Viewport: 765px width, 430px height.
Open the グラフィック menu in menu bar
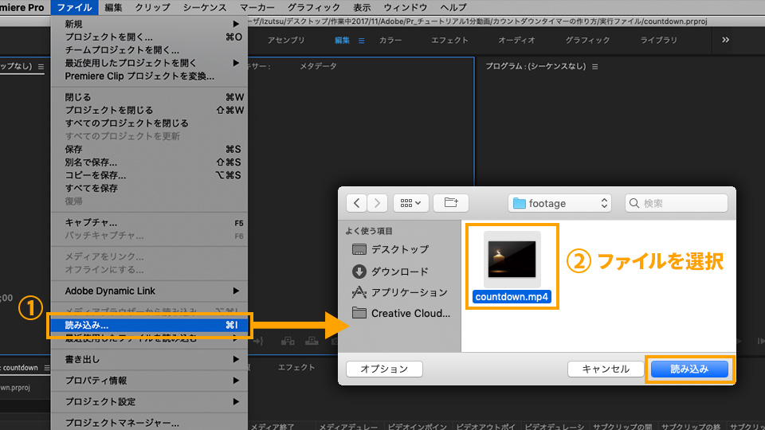point(314,7)
